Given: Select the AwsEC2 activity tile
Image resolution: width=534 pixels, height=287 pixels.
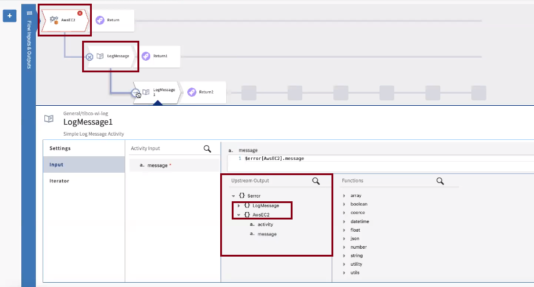Looking at the screenshot, I should tap(64, 20).
